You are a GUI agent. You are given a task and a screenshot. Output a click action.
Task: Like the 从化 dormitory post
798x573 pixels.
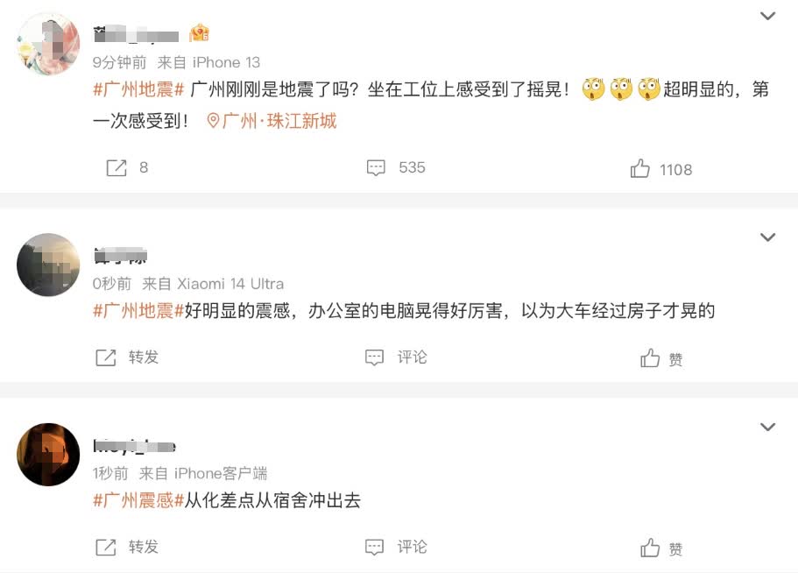(x=650, y=548)
